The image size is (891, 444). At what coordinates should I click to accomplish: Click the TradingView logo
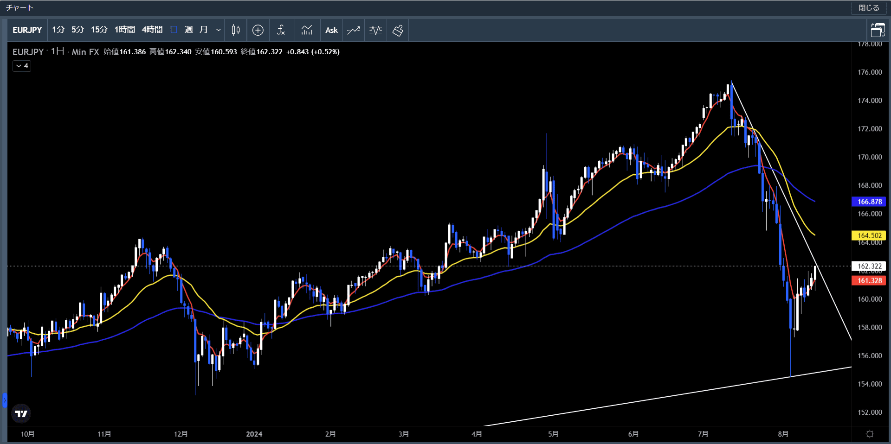(x=21, y=413)
